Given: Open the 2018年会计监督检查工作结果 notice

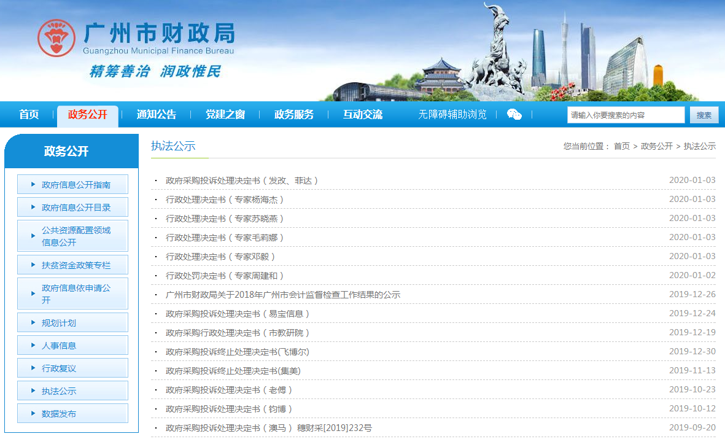Looking at the screenshot, I should coord(283,295).
